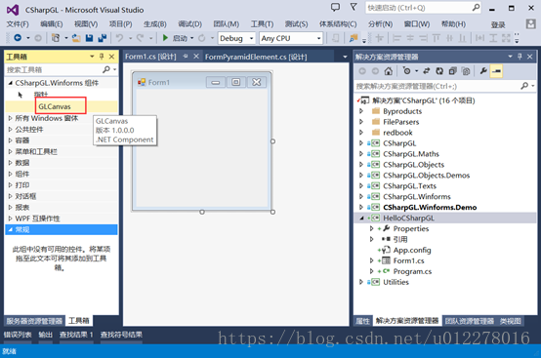Viewport: 541px width, 358px height.
Task: Pin the Toolbox panel with pushpin icon
Action: click(102, 57)
